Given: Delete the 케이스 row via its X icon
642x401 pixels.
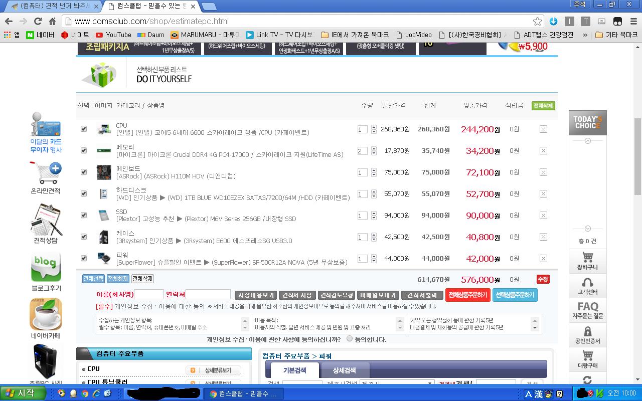Looking at the screenshot, I should click(543, 237).
